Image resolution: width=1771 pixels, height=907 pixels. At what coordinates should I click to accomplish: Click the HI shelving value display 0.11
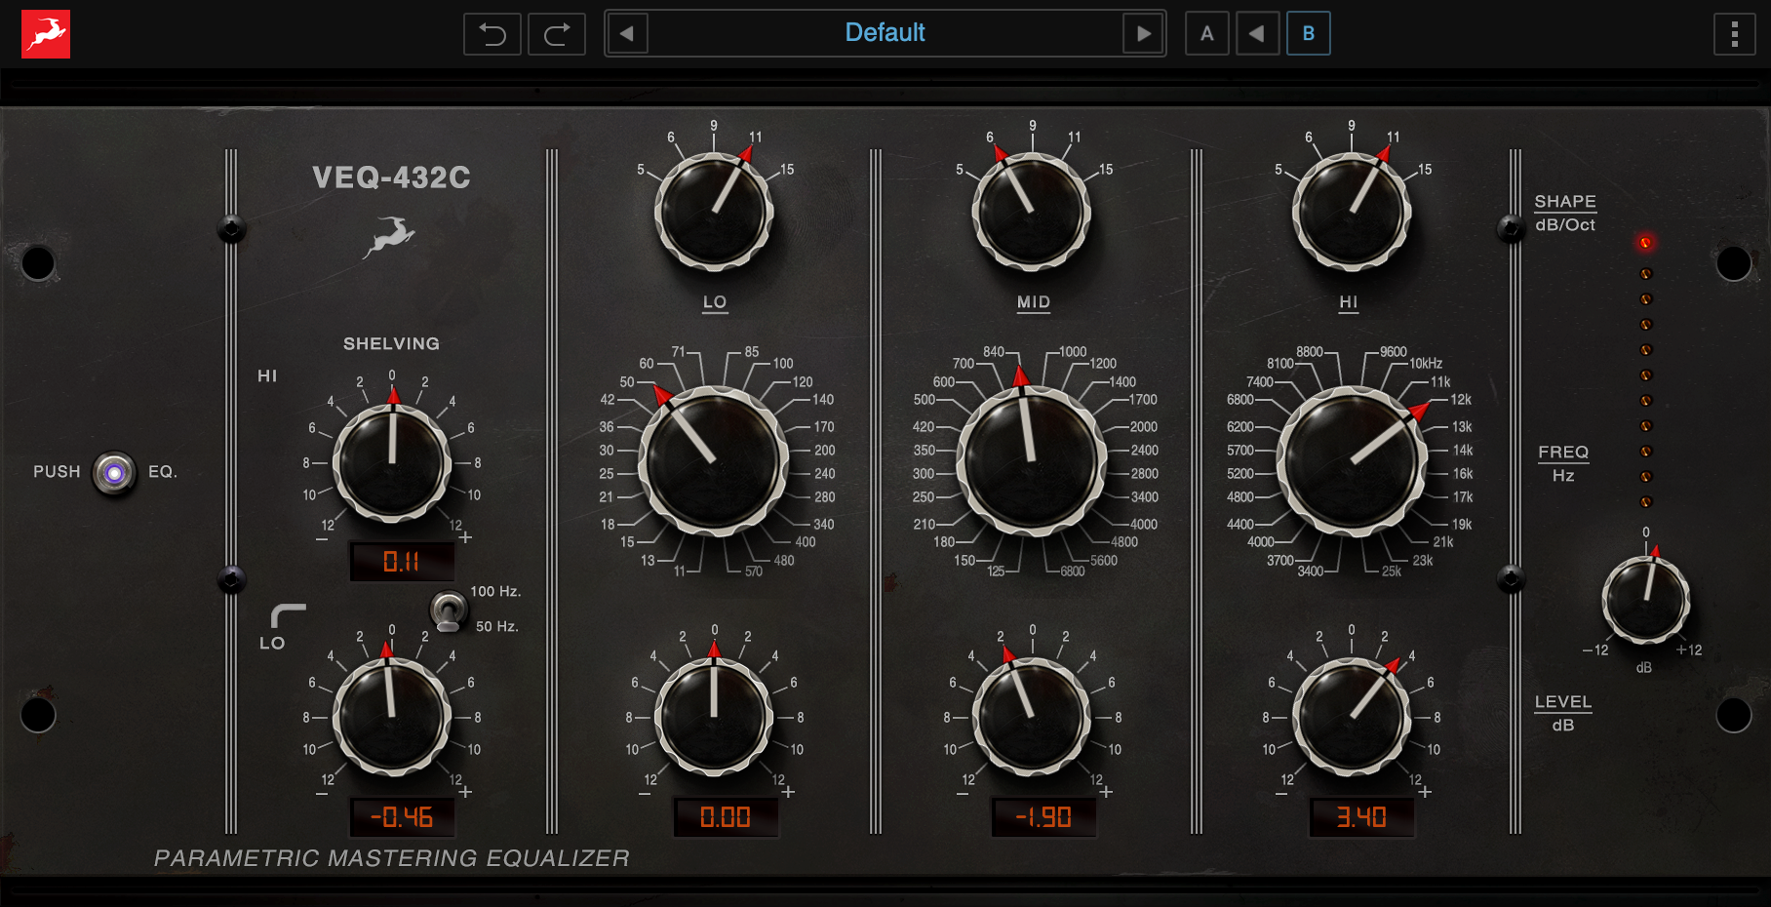402,562
